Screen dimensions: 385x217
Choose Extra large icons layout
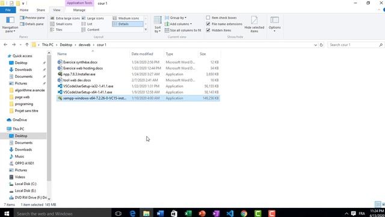(65, 18)
